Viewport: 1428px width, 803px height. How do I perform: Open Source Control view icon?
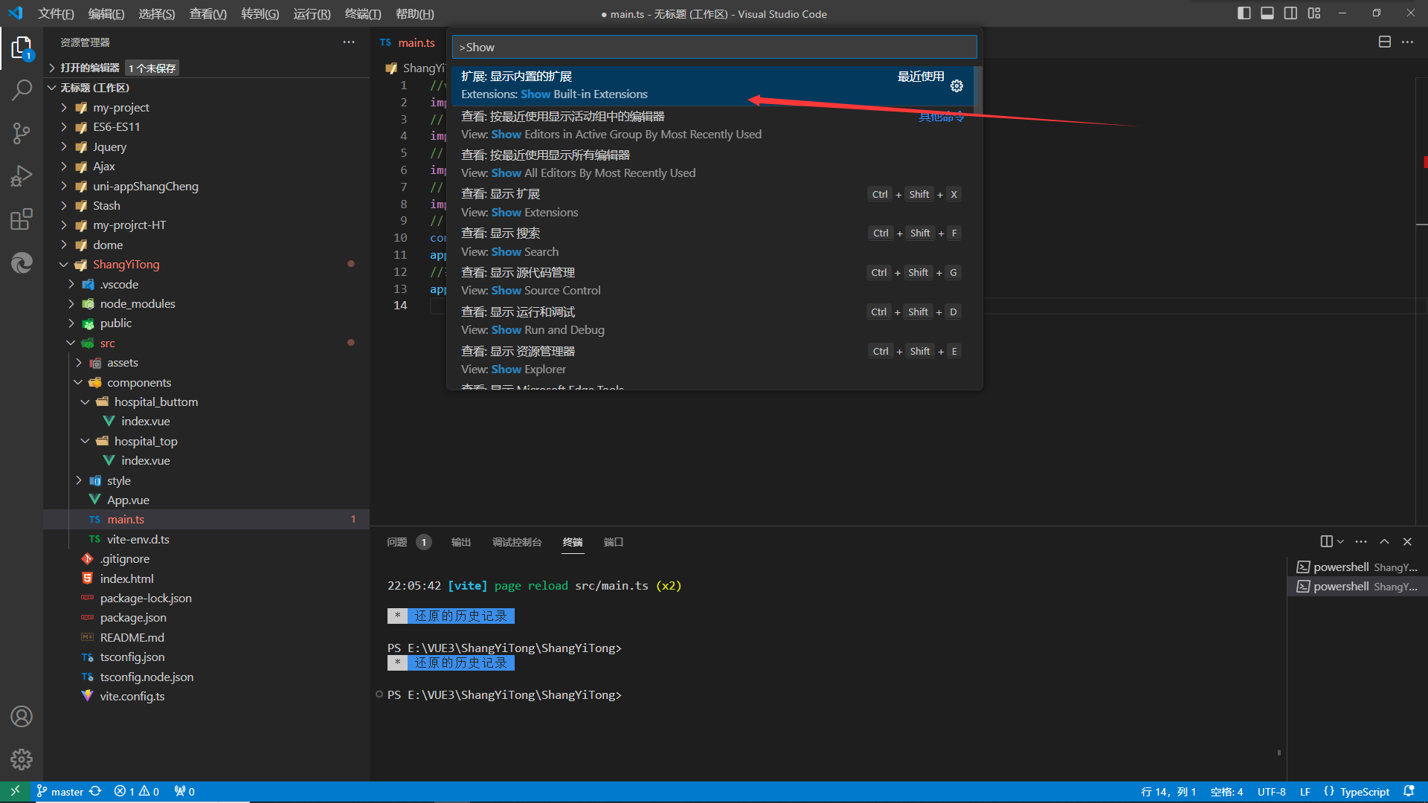tap(22, 133)
